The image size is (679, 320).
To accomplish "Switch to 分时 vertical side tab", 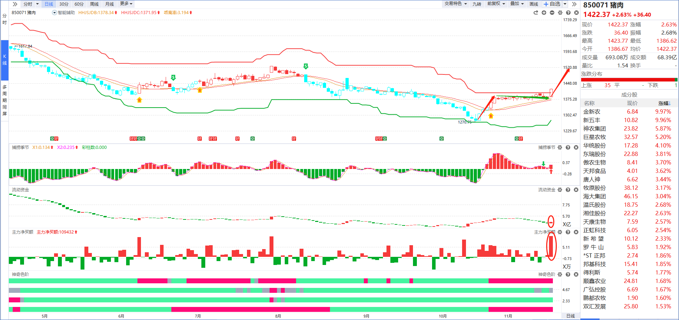I will point(5,19).
